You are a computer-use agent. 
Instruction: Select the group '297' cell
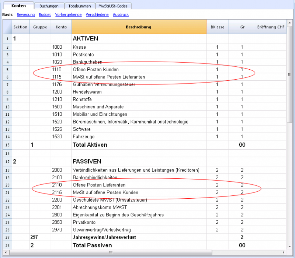(x=40, y=237)
